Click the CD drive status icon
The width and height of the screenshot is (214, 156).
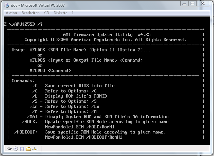[x=16, y=149]
